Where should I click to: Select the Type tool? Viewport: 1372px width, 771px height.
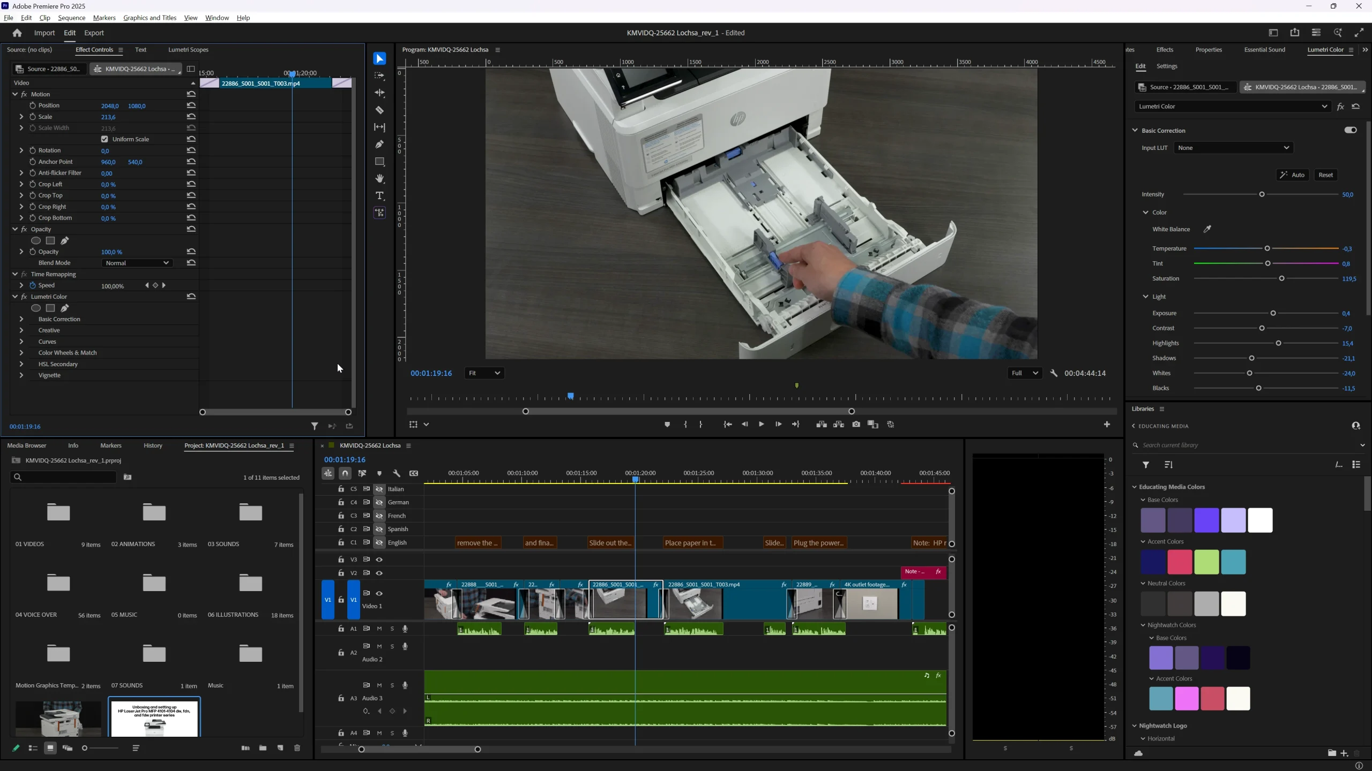(x=379, y=196)
